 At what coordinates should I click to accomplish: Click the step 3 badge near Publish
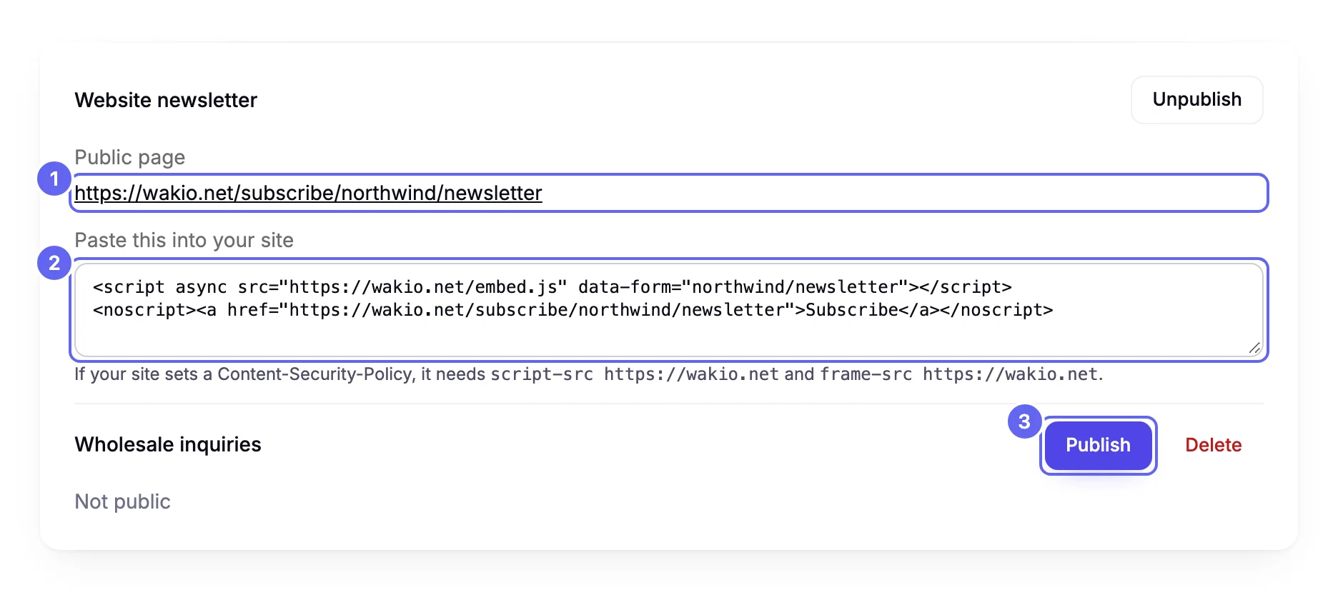1024,421
